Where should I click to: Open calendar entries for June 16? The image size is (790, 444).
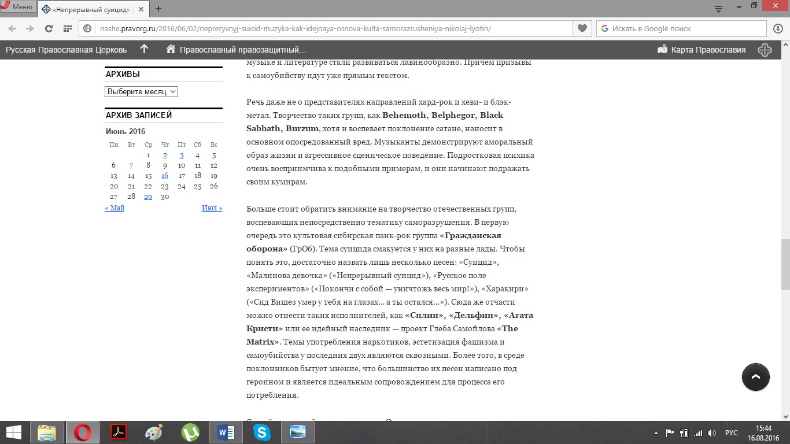[x=165, y=176]
